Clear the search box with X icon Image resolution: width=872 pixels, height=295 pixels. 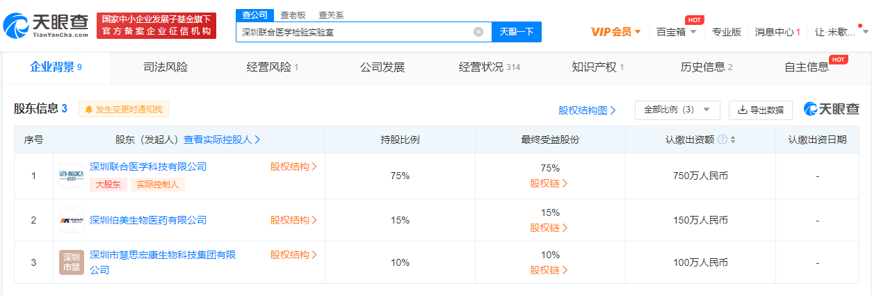click(478, 31)
